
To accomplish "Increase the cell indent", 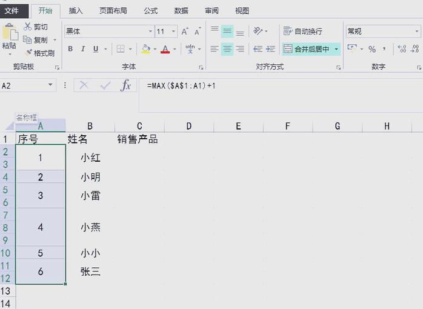I will [270, 49].
